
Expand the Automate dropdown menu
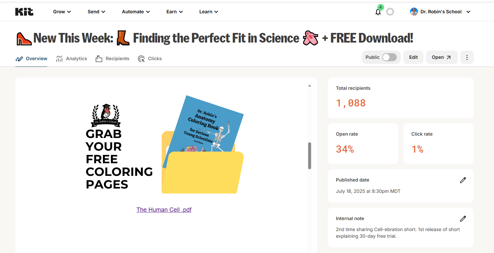pos(136,12)
